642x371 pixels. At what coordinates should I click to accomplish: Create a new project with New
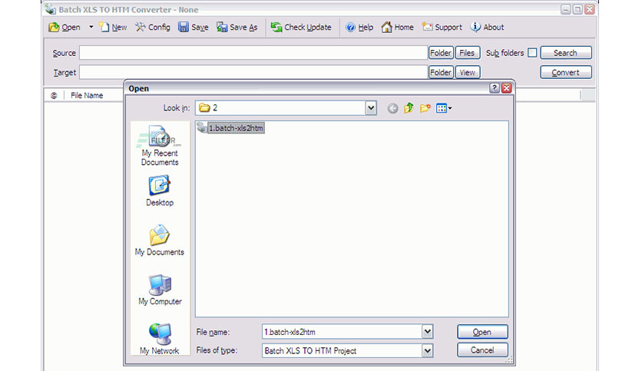click(x=113, y=28)
